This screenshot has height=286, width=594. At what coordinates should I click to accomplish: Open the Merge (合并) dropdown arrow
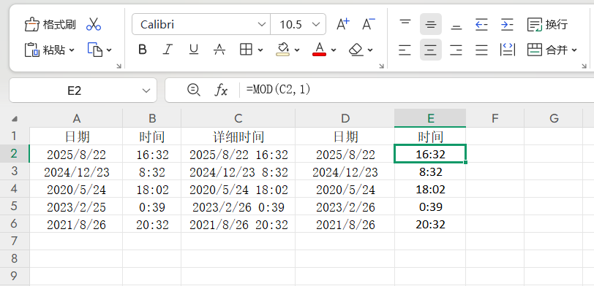click(x=574, y=50)
